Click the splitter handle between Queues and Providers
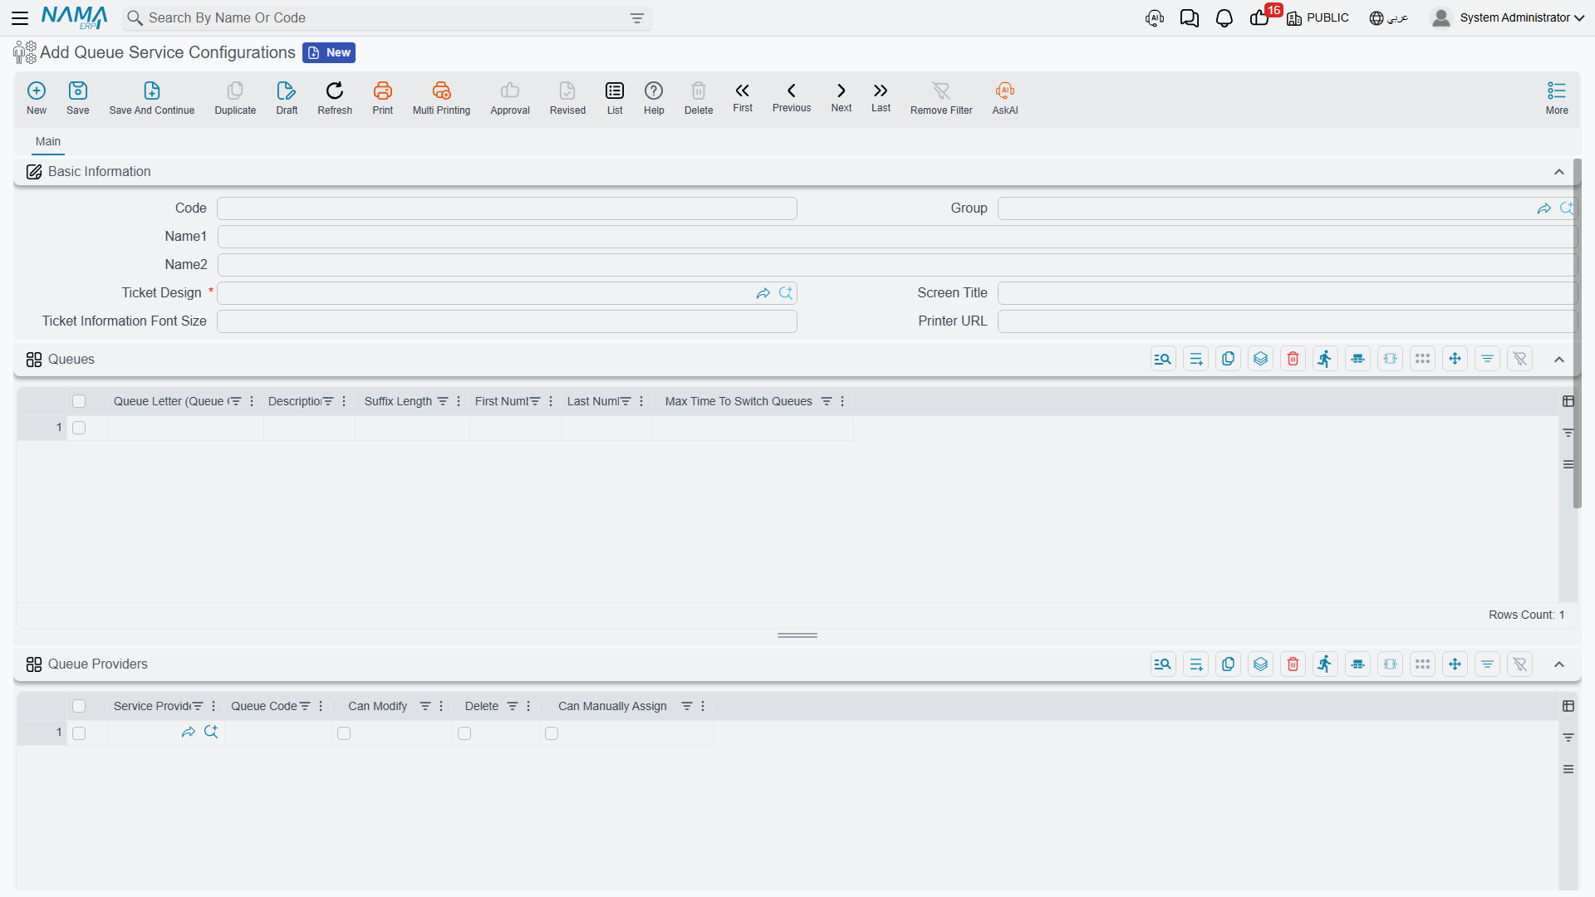The height and width of the screenshot is (897, 1595). point(797,635)
